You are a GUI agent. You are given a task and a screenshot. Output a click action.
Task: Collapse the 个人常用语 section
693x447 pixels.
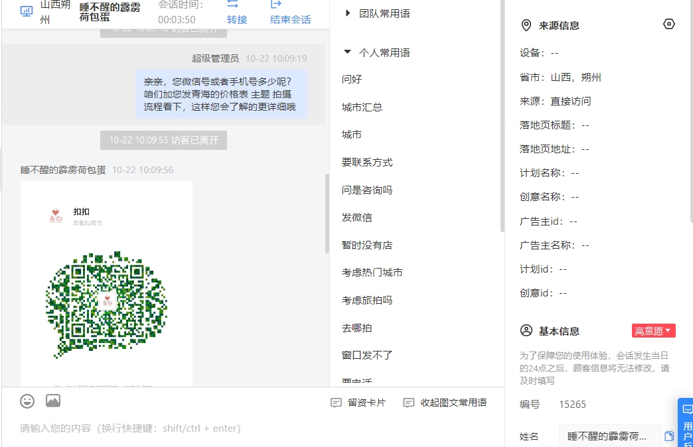coord(348,52)
